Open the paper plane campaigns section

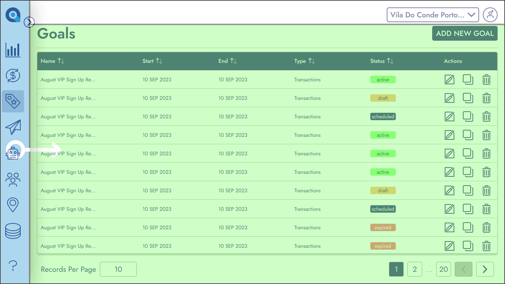pos(13,127)
